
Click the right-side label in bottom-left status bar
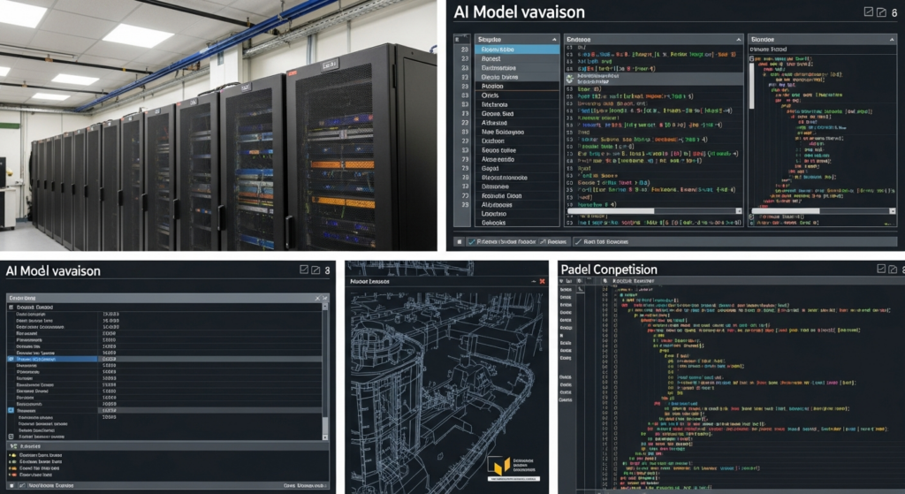coord(305,485)
